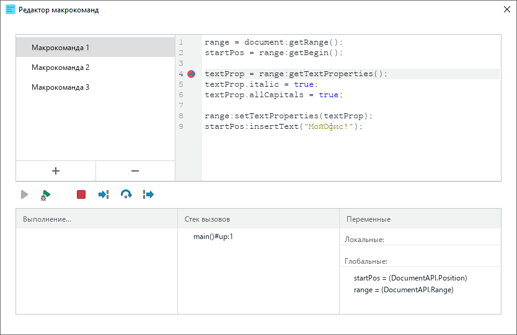Select Макрокоманда 3 in the list
Image resolution: width=517 pixels, height=335 pixels.
click(x=95, y=87)
